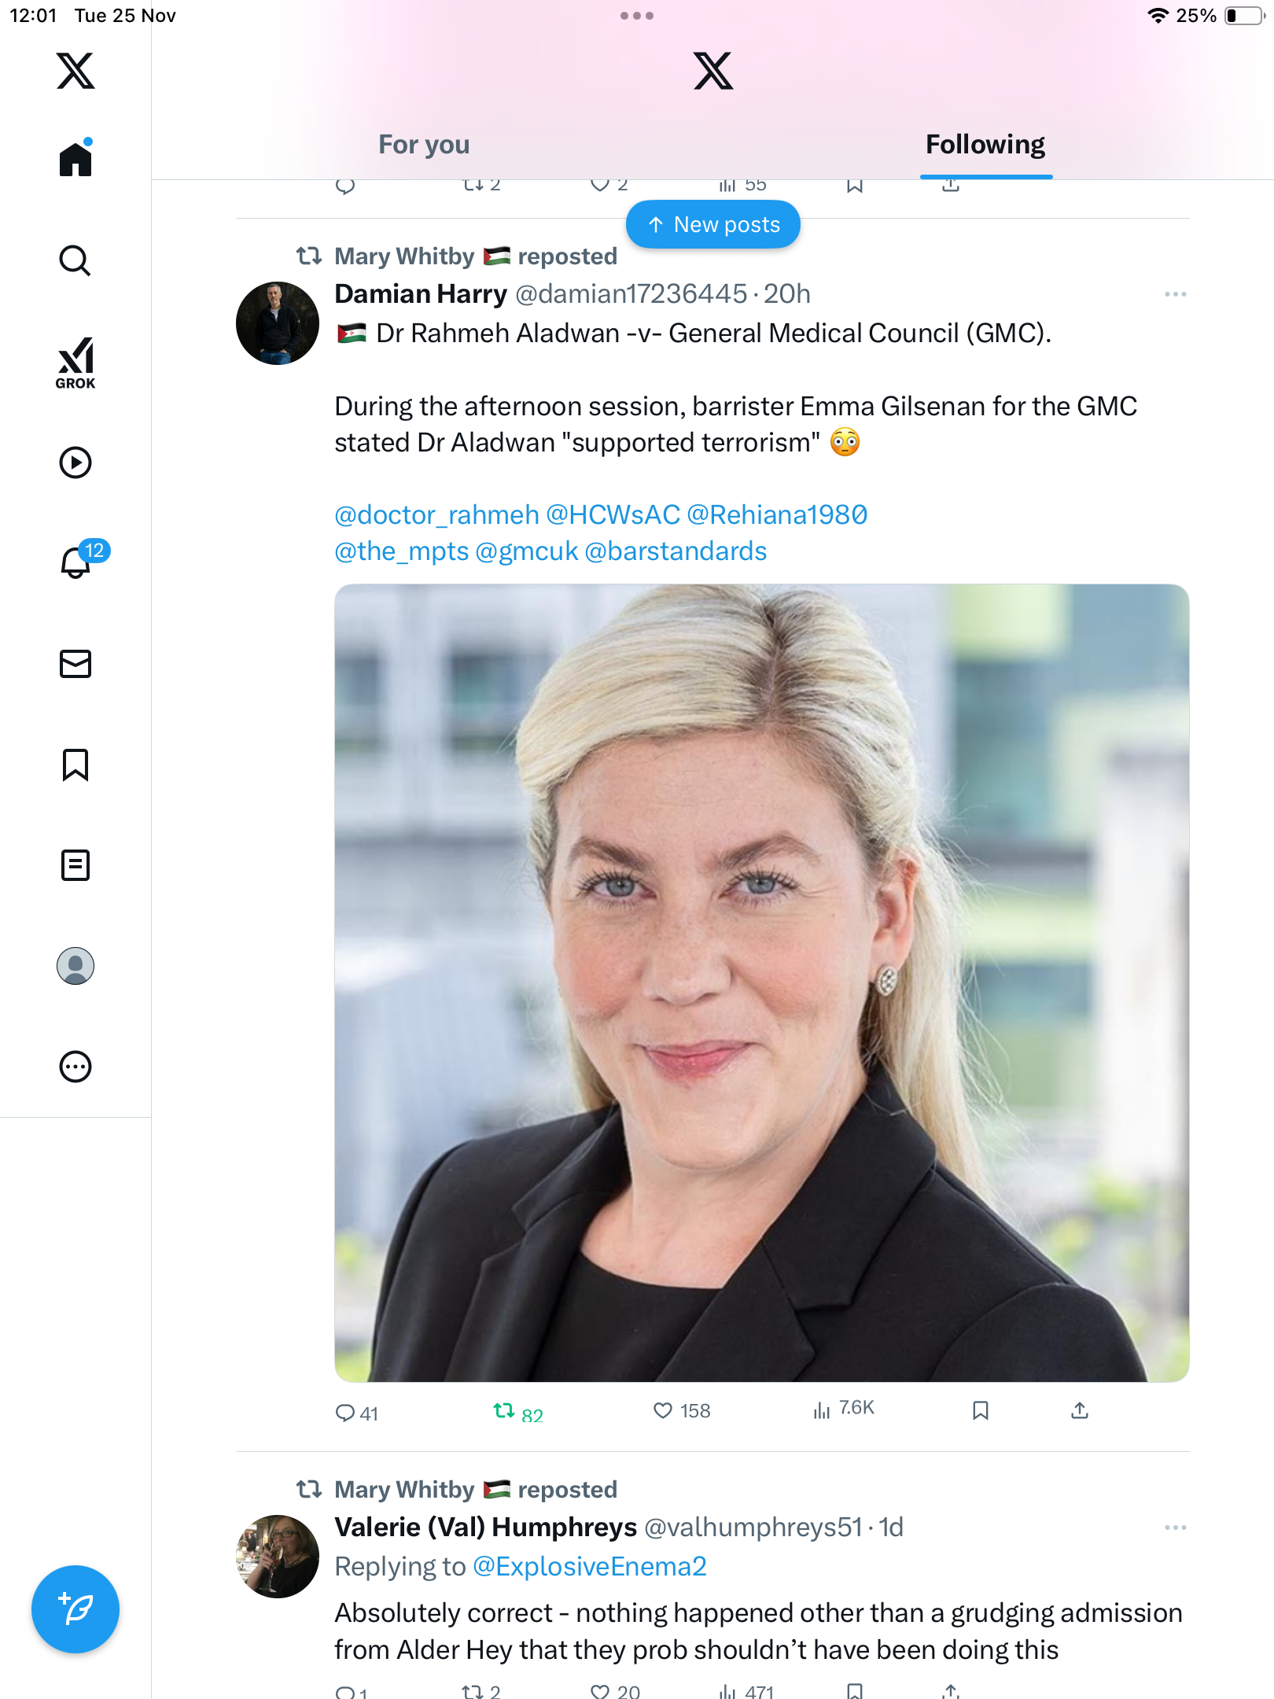Open Bookmarks from the sidebar

coord(75,765)
